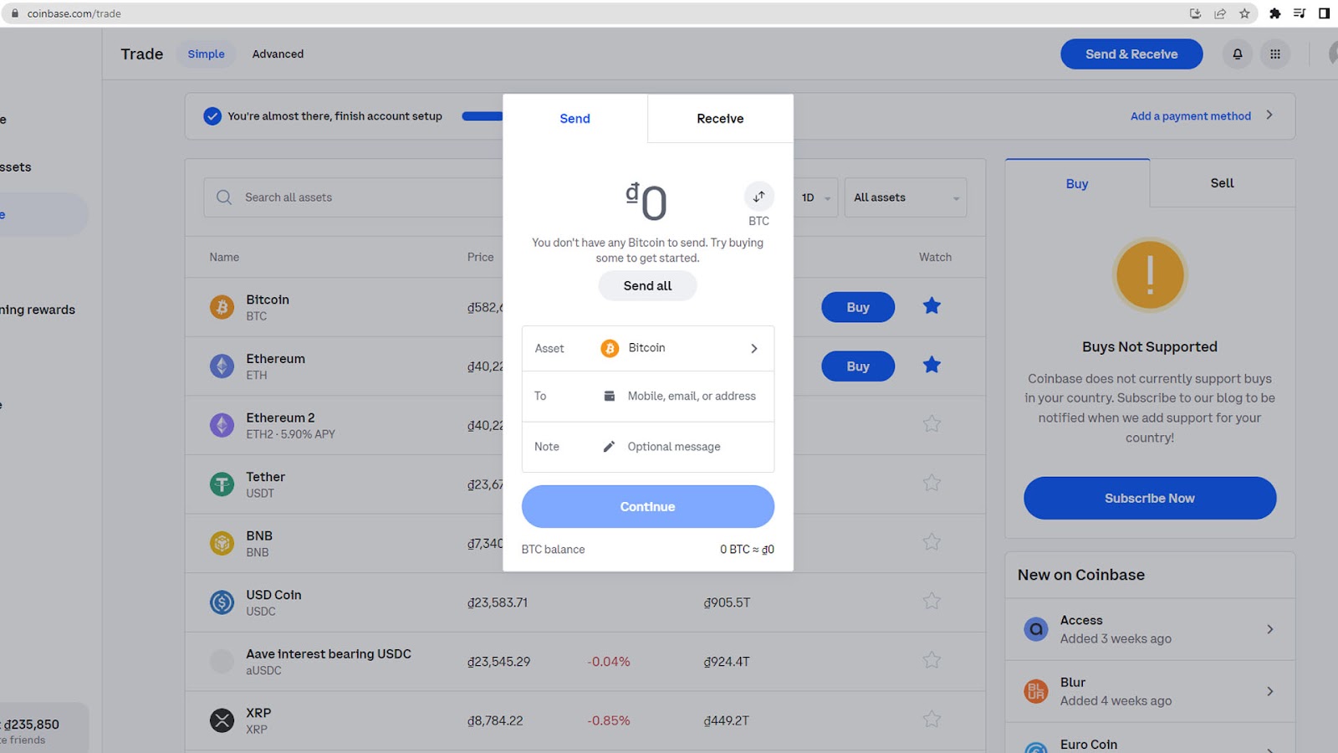This screenshot has width=1338, height=753.
Task: Add BNB to watchlist star
Action: pos(932,542)
